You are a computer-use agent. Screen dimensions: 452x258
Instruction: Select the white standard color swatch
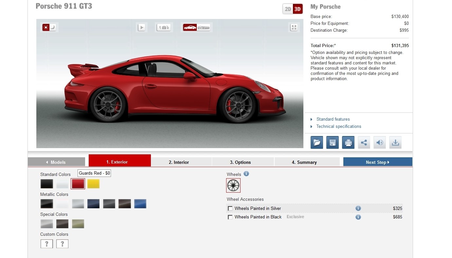click(x=62, y=184)
